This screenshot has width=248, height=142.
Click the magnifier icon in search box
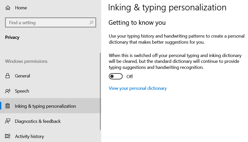[x=91, y=22]
